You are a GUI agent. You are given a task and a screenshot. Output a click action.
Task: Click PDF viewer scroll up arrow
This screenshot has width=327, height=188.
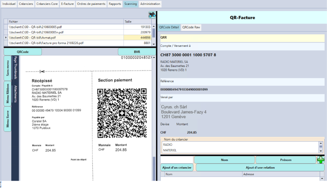pos(154,57)
